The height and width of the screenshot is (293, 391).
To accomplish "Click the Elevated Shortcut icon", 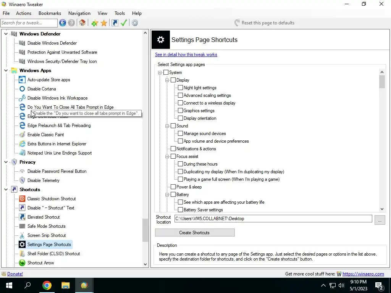I will (x=22, y=217).
